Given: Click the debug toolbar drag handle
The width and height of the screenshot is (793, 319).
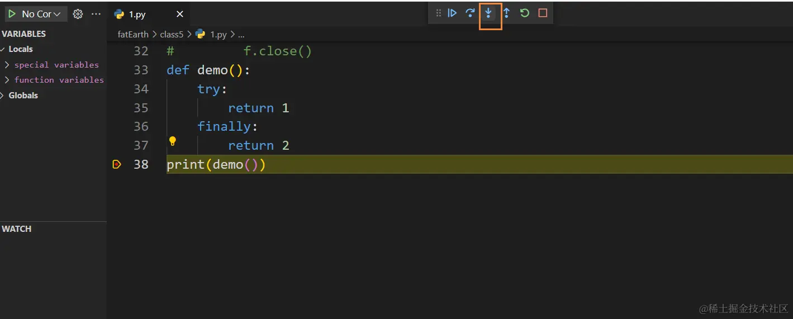Looking at the screenshot, I should click(438, 13).
